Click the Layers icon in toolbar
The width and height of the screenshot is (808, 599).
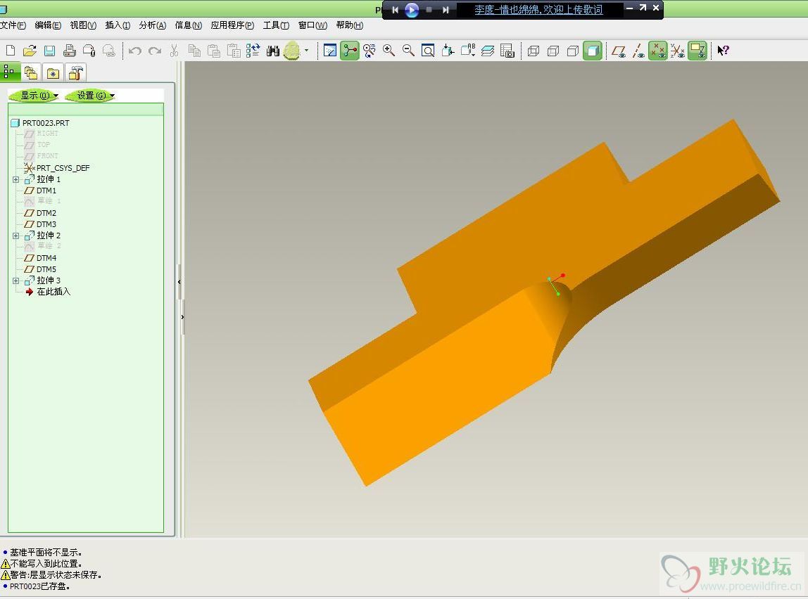(x=488, y=51)
